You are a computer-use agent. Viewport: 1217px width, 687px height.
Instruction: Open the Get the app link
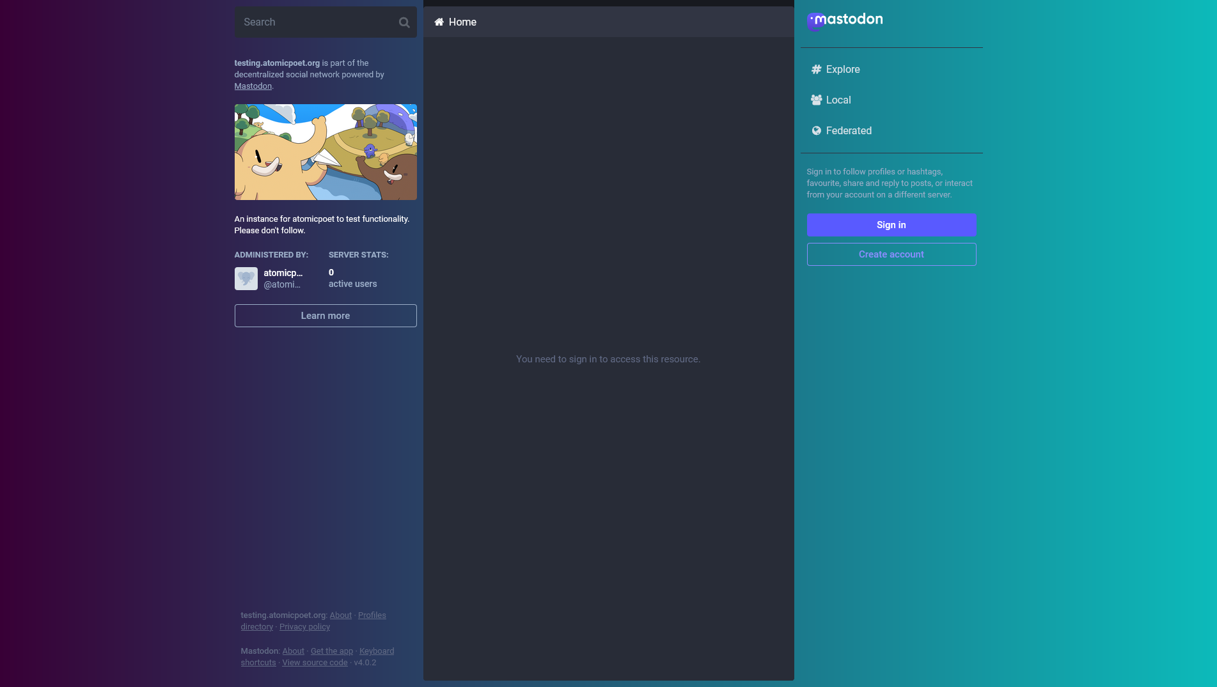pos(332,651)
